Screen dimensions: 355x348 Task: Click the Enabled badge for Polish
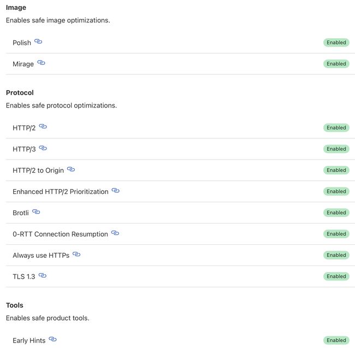coord(336,43)
